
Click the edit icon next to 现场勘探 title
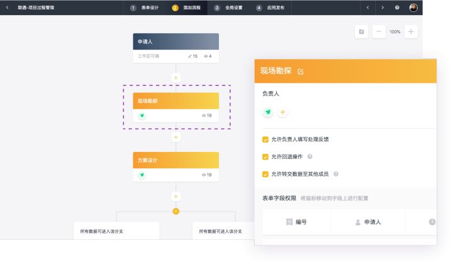click(x=300, y=72)
